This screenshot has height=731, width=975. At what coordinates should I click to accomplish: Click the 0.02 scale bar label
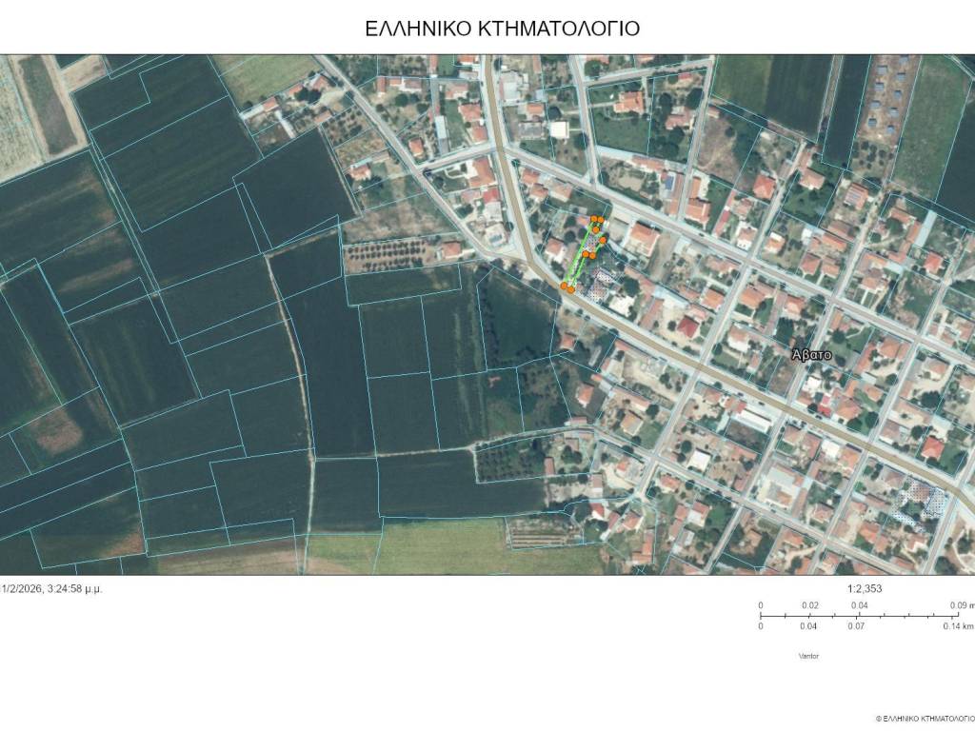click(809, 605)
